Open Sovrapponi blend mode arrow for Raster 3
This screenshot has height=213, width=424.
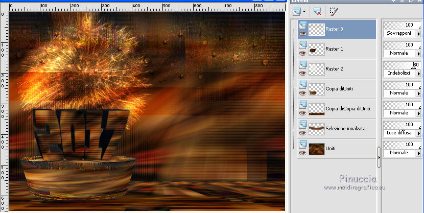418,34
